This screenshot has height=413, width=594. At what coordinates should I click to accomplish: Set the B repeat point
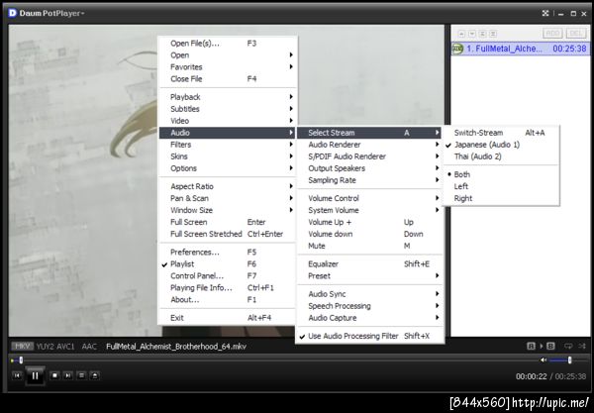coord(550,346)
